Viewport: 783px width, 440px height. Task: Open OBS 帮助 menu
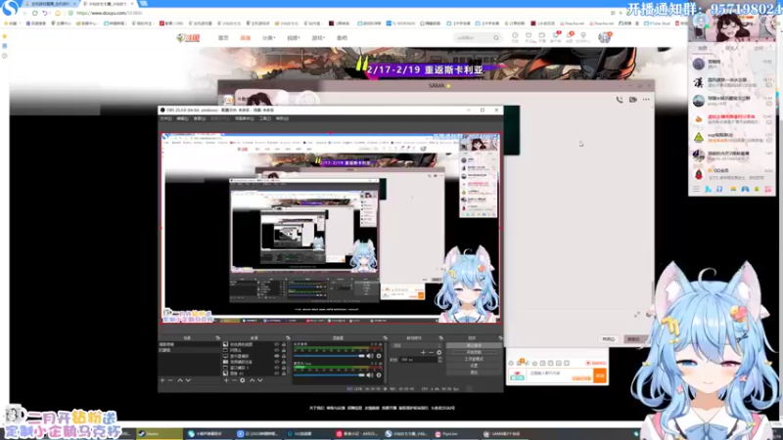[x=282, y=118]
